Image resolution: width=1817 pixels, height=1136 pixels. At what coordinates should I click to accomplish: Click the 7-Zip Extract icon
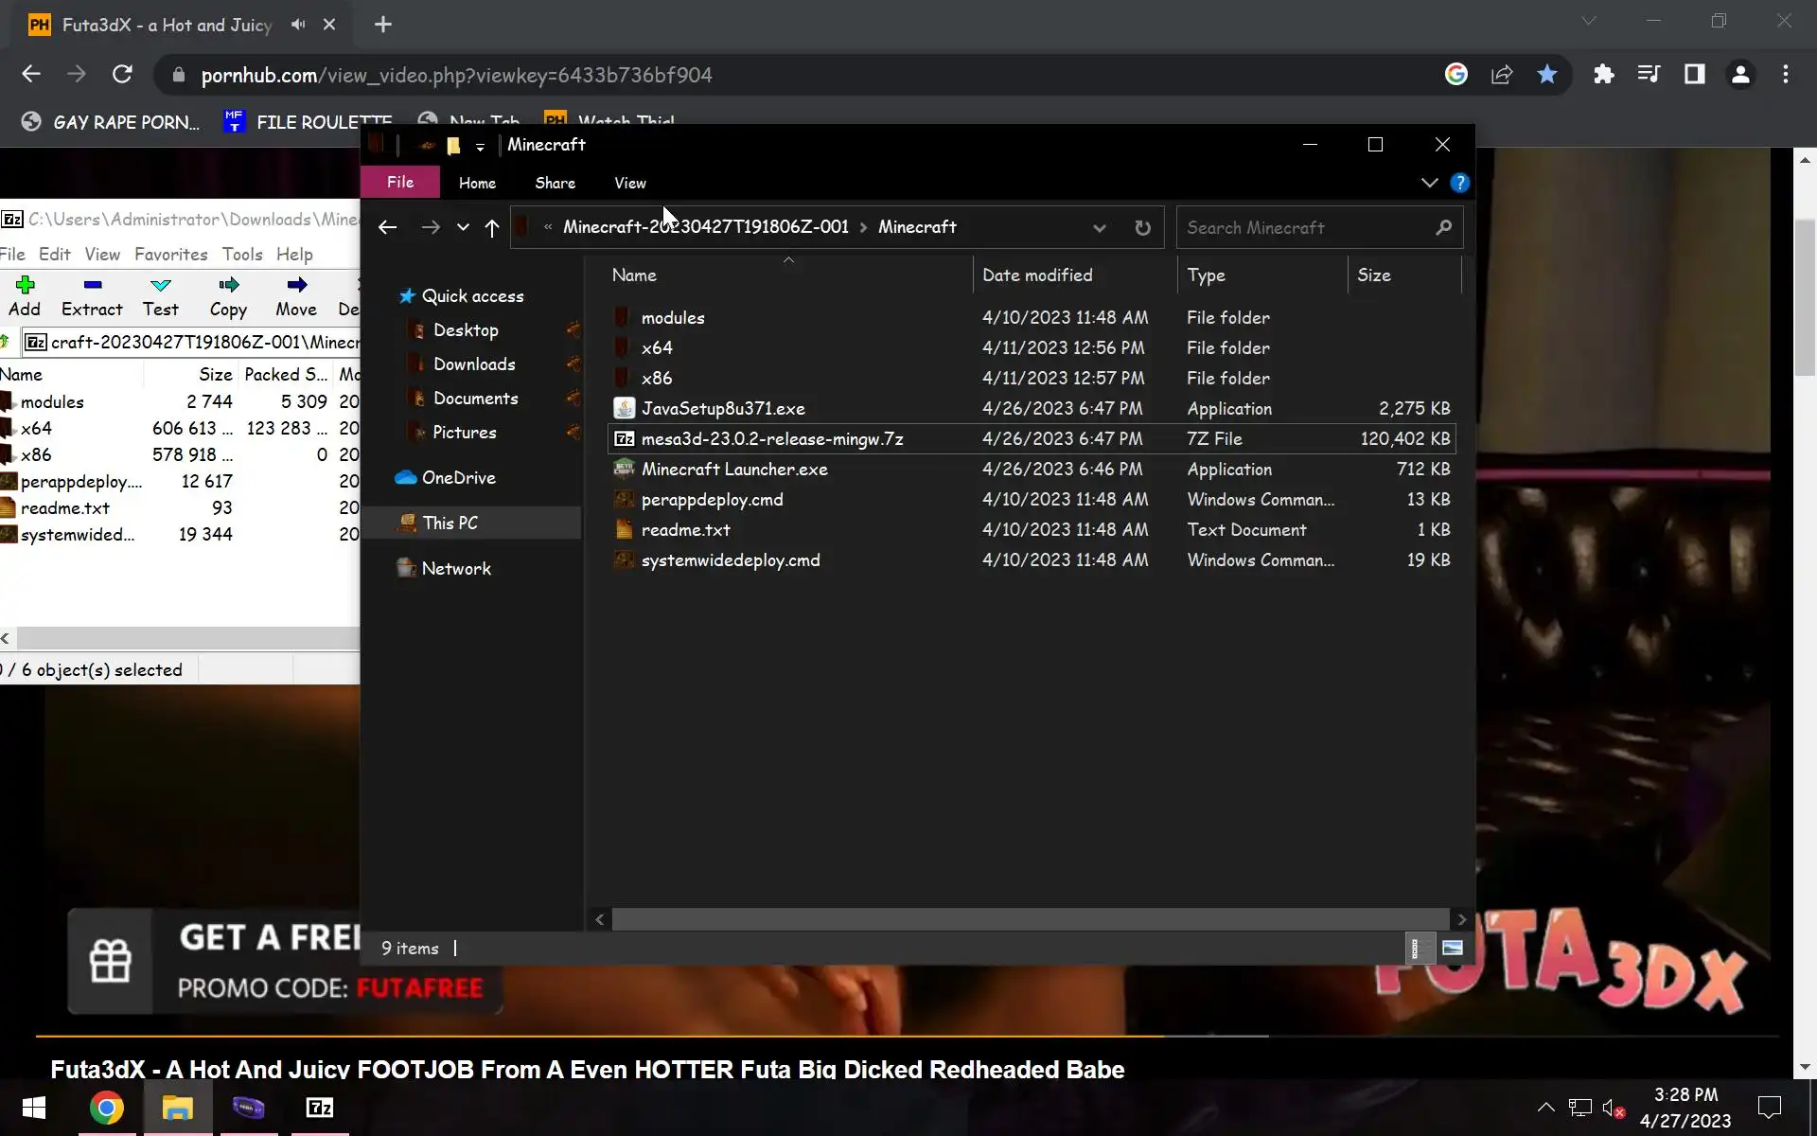click(x=92, y=285)
